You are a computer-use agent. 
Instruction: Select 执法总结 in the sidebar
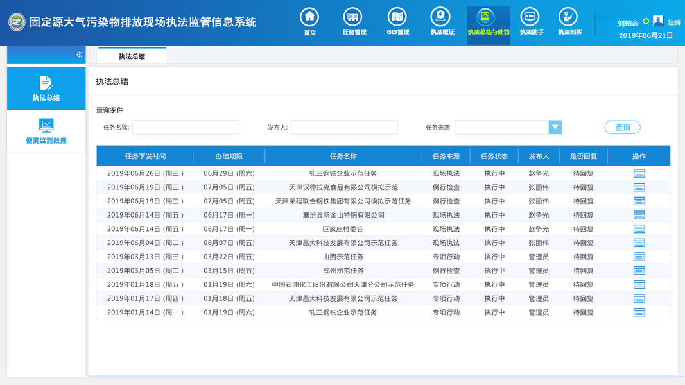[46, 89]
